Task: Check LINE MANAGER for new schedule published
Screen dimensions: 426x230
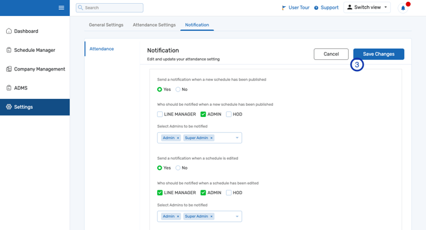Action: (x=160, y=114)
